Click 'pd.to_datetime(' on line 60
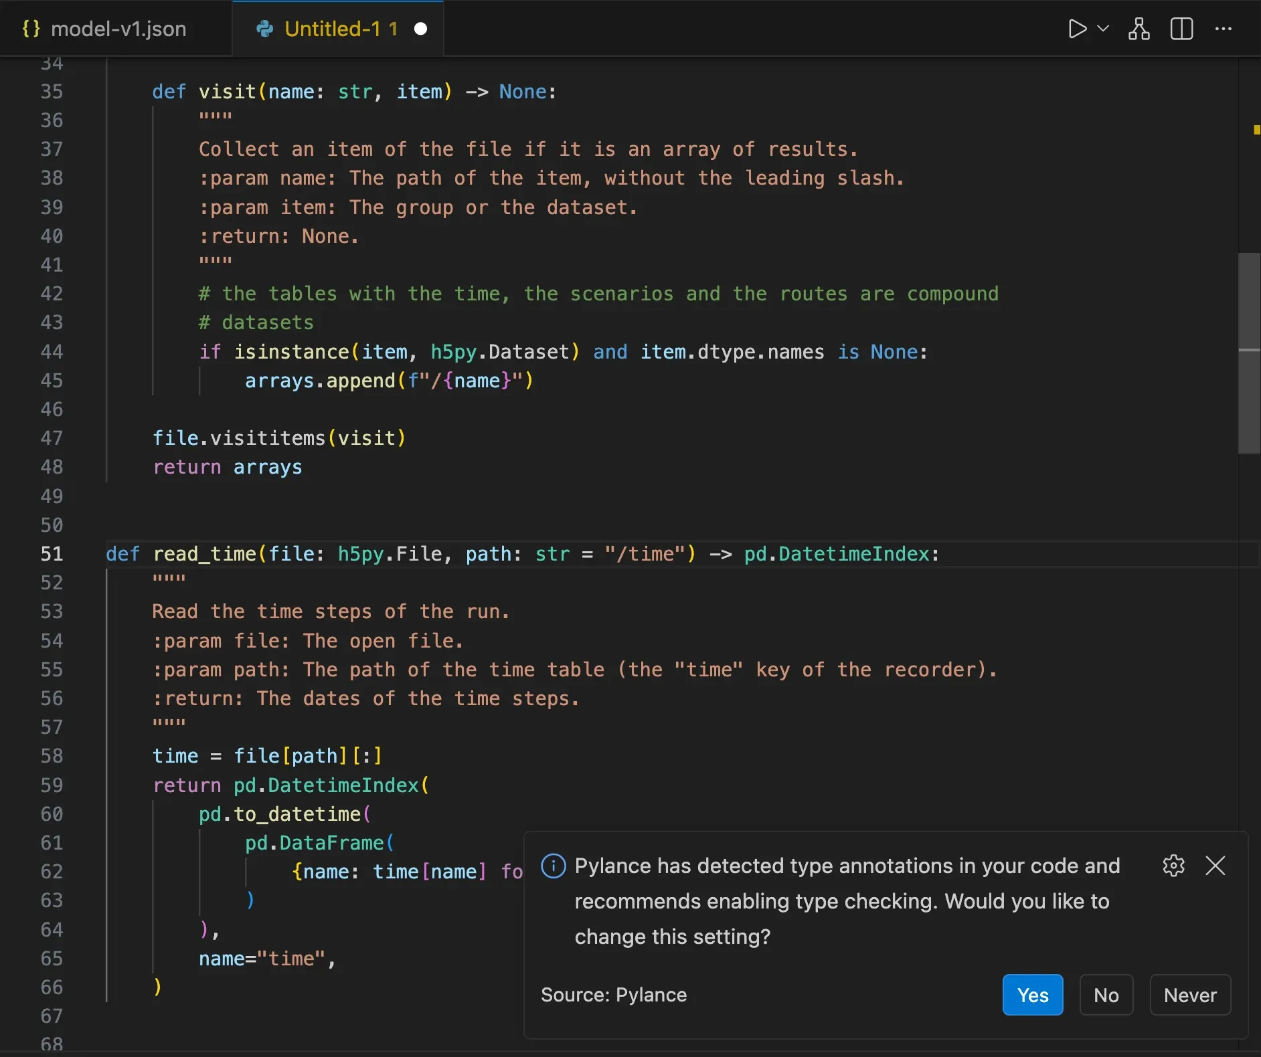Screen dimensions: 1261x1057 (x=284, y=814)
